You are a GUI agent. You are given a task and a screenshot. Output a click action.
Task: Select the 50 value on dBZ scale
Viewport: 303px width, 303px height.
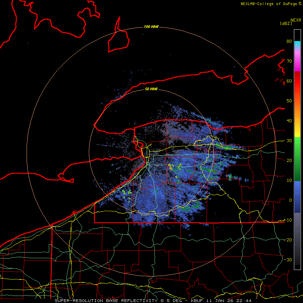(x=289, y=101)
